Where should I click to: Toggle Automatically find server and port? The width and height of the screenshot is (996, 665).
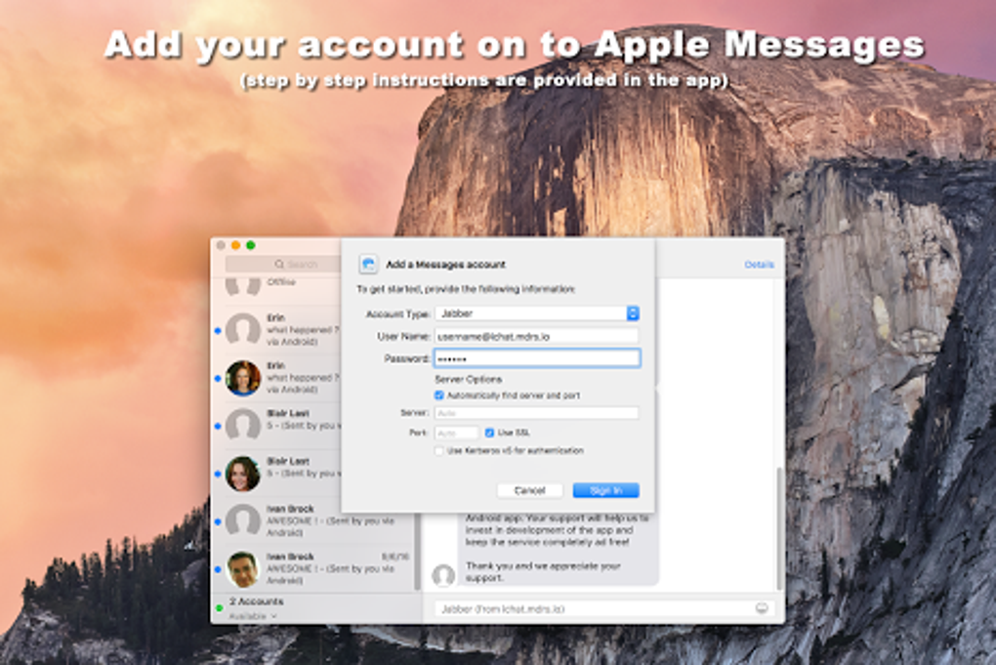click(x=439, y=395)
